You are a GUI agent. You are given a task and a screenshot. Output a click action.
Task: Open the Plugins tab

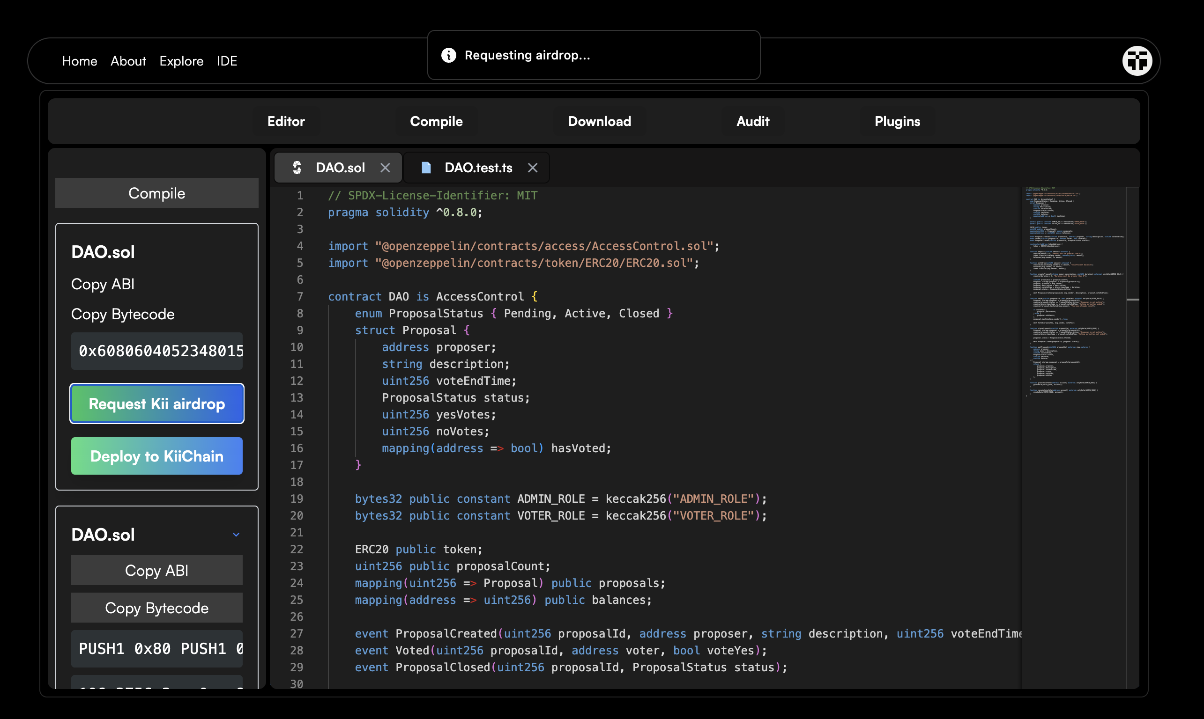pyautogui.click(x=897, y=121)
